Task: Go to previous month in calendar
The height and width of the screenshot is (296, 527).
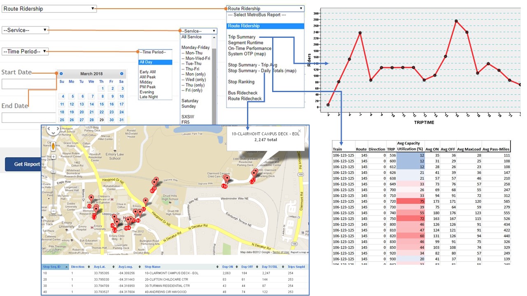Action: (x=61, y=74)
